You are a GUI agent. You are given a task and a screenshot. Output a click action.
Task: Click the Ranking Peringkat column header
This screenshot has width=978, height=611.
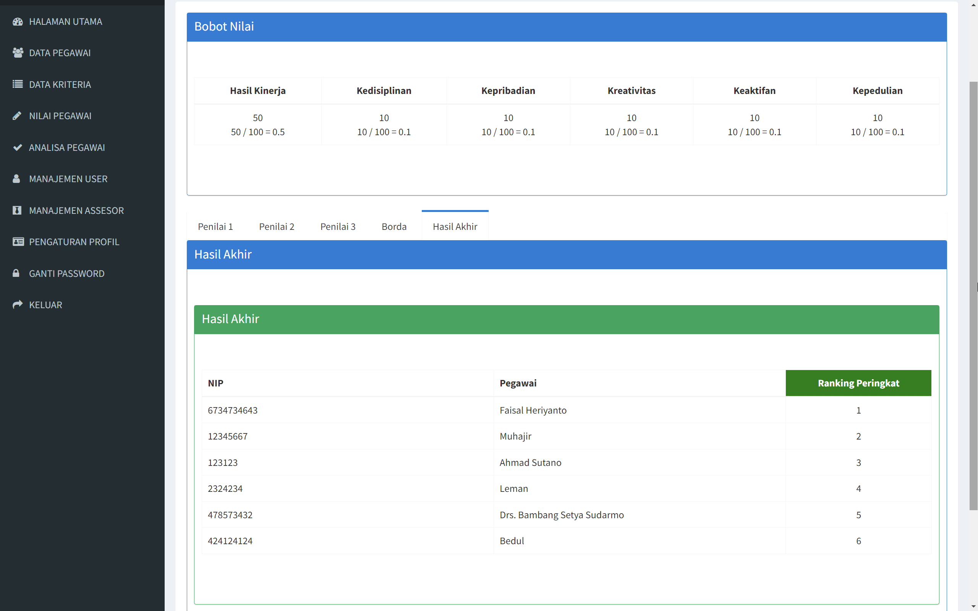coord(858,383)
